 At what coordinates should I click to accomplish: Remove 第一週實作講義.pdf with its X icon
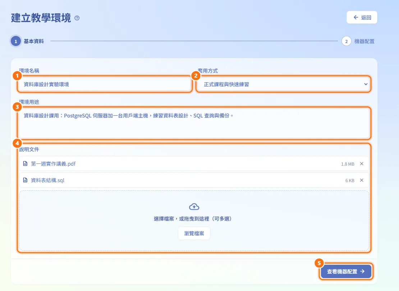tap(362, 164)
